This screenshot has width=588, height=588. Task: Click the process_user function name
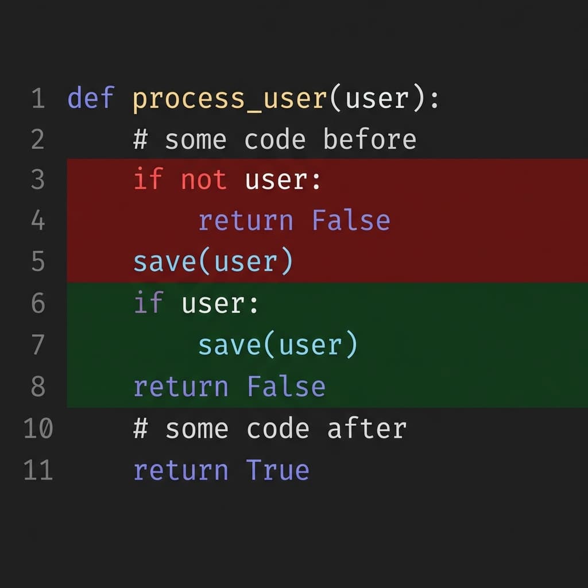(x=230, y=98)
